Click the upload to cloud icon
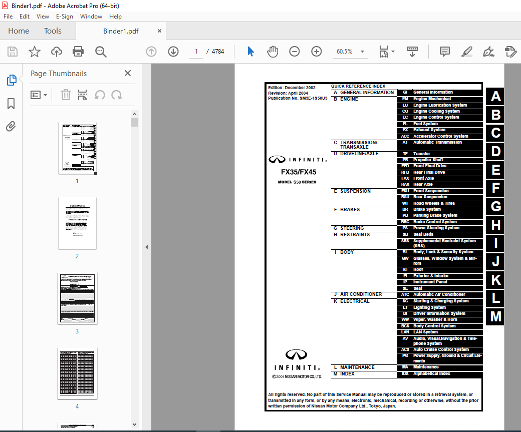The width and height of the screenshot is (521, 432). [57, 52]
